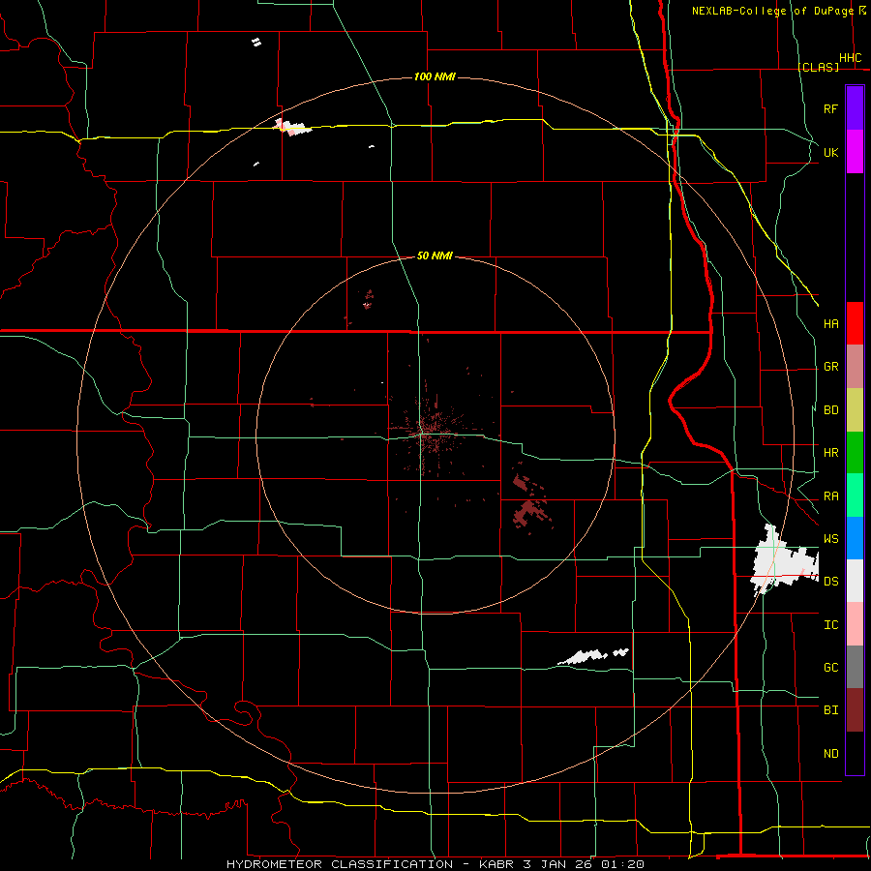Click the HA red legend swatch
This screenshot has width=871, height=871.
(855, 323)
